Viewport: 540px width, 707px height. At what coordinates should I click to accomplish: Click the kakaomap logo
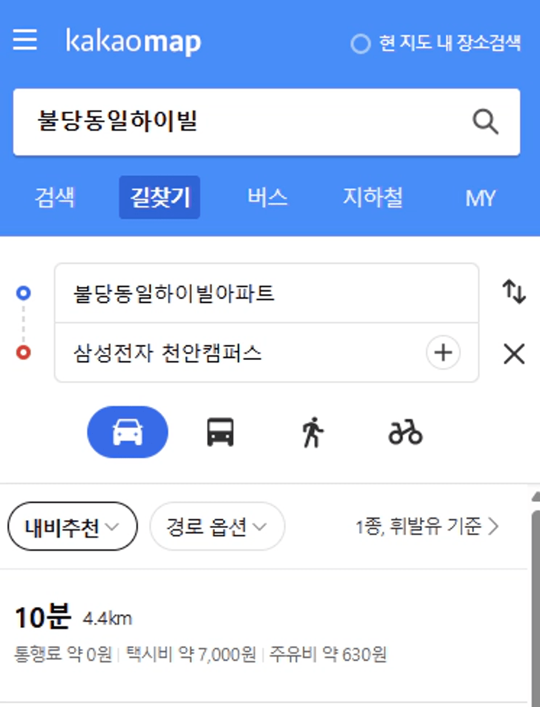tap(133, 41)
